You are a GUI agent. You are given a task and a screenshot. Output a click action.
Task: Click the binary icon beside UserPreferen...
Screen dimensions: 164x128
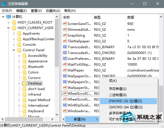(65, 58)
